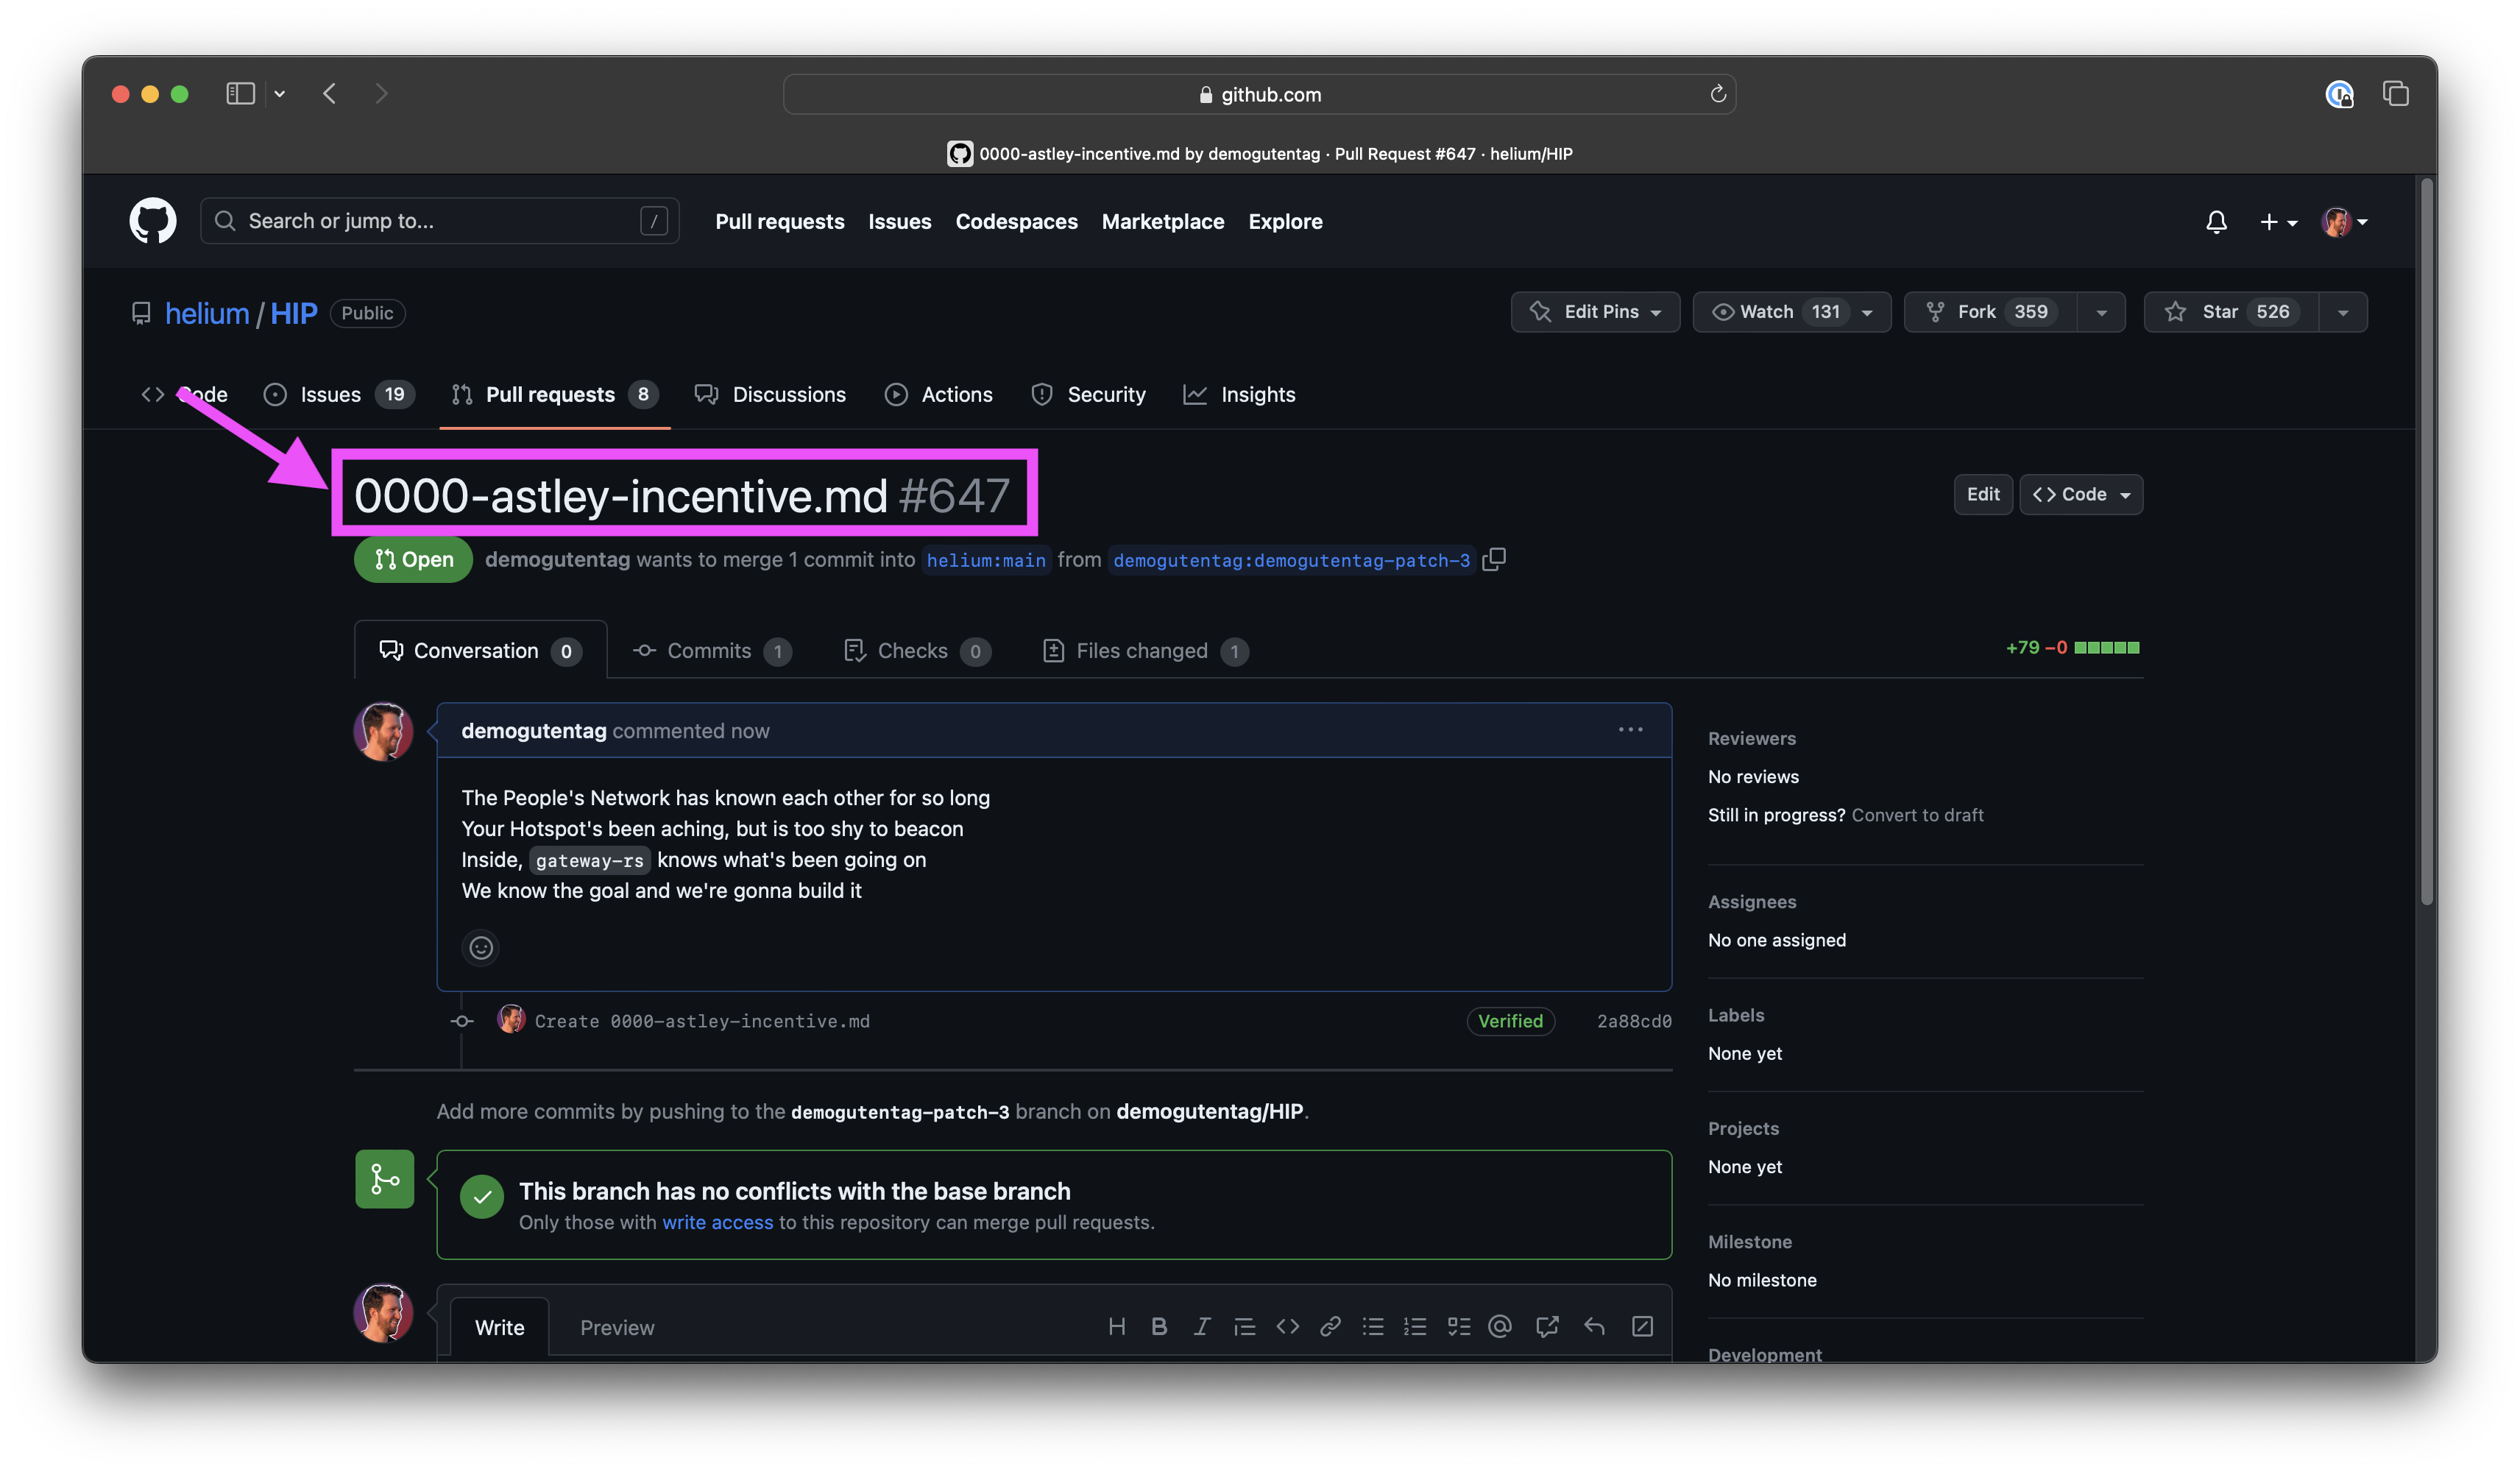Reload the page with Safari's reload icon
Image resolution: width=2520 pixels, height=1472 pixels.
point(1717,94)
